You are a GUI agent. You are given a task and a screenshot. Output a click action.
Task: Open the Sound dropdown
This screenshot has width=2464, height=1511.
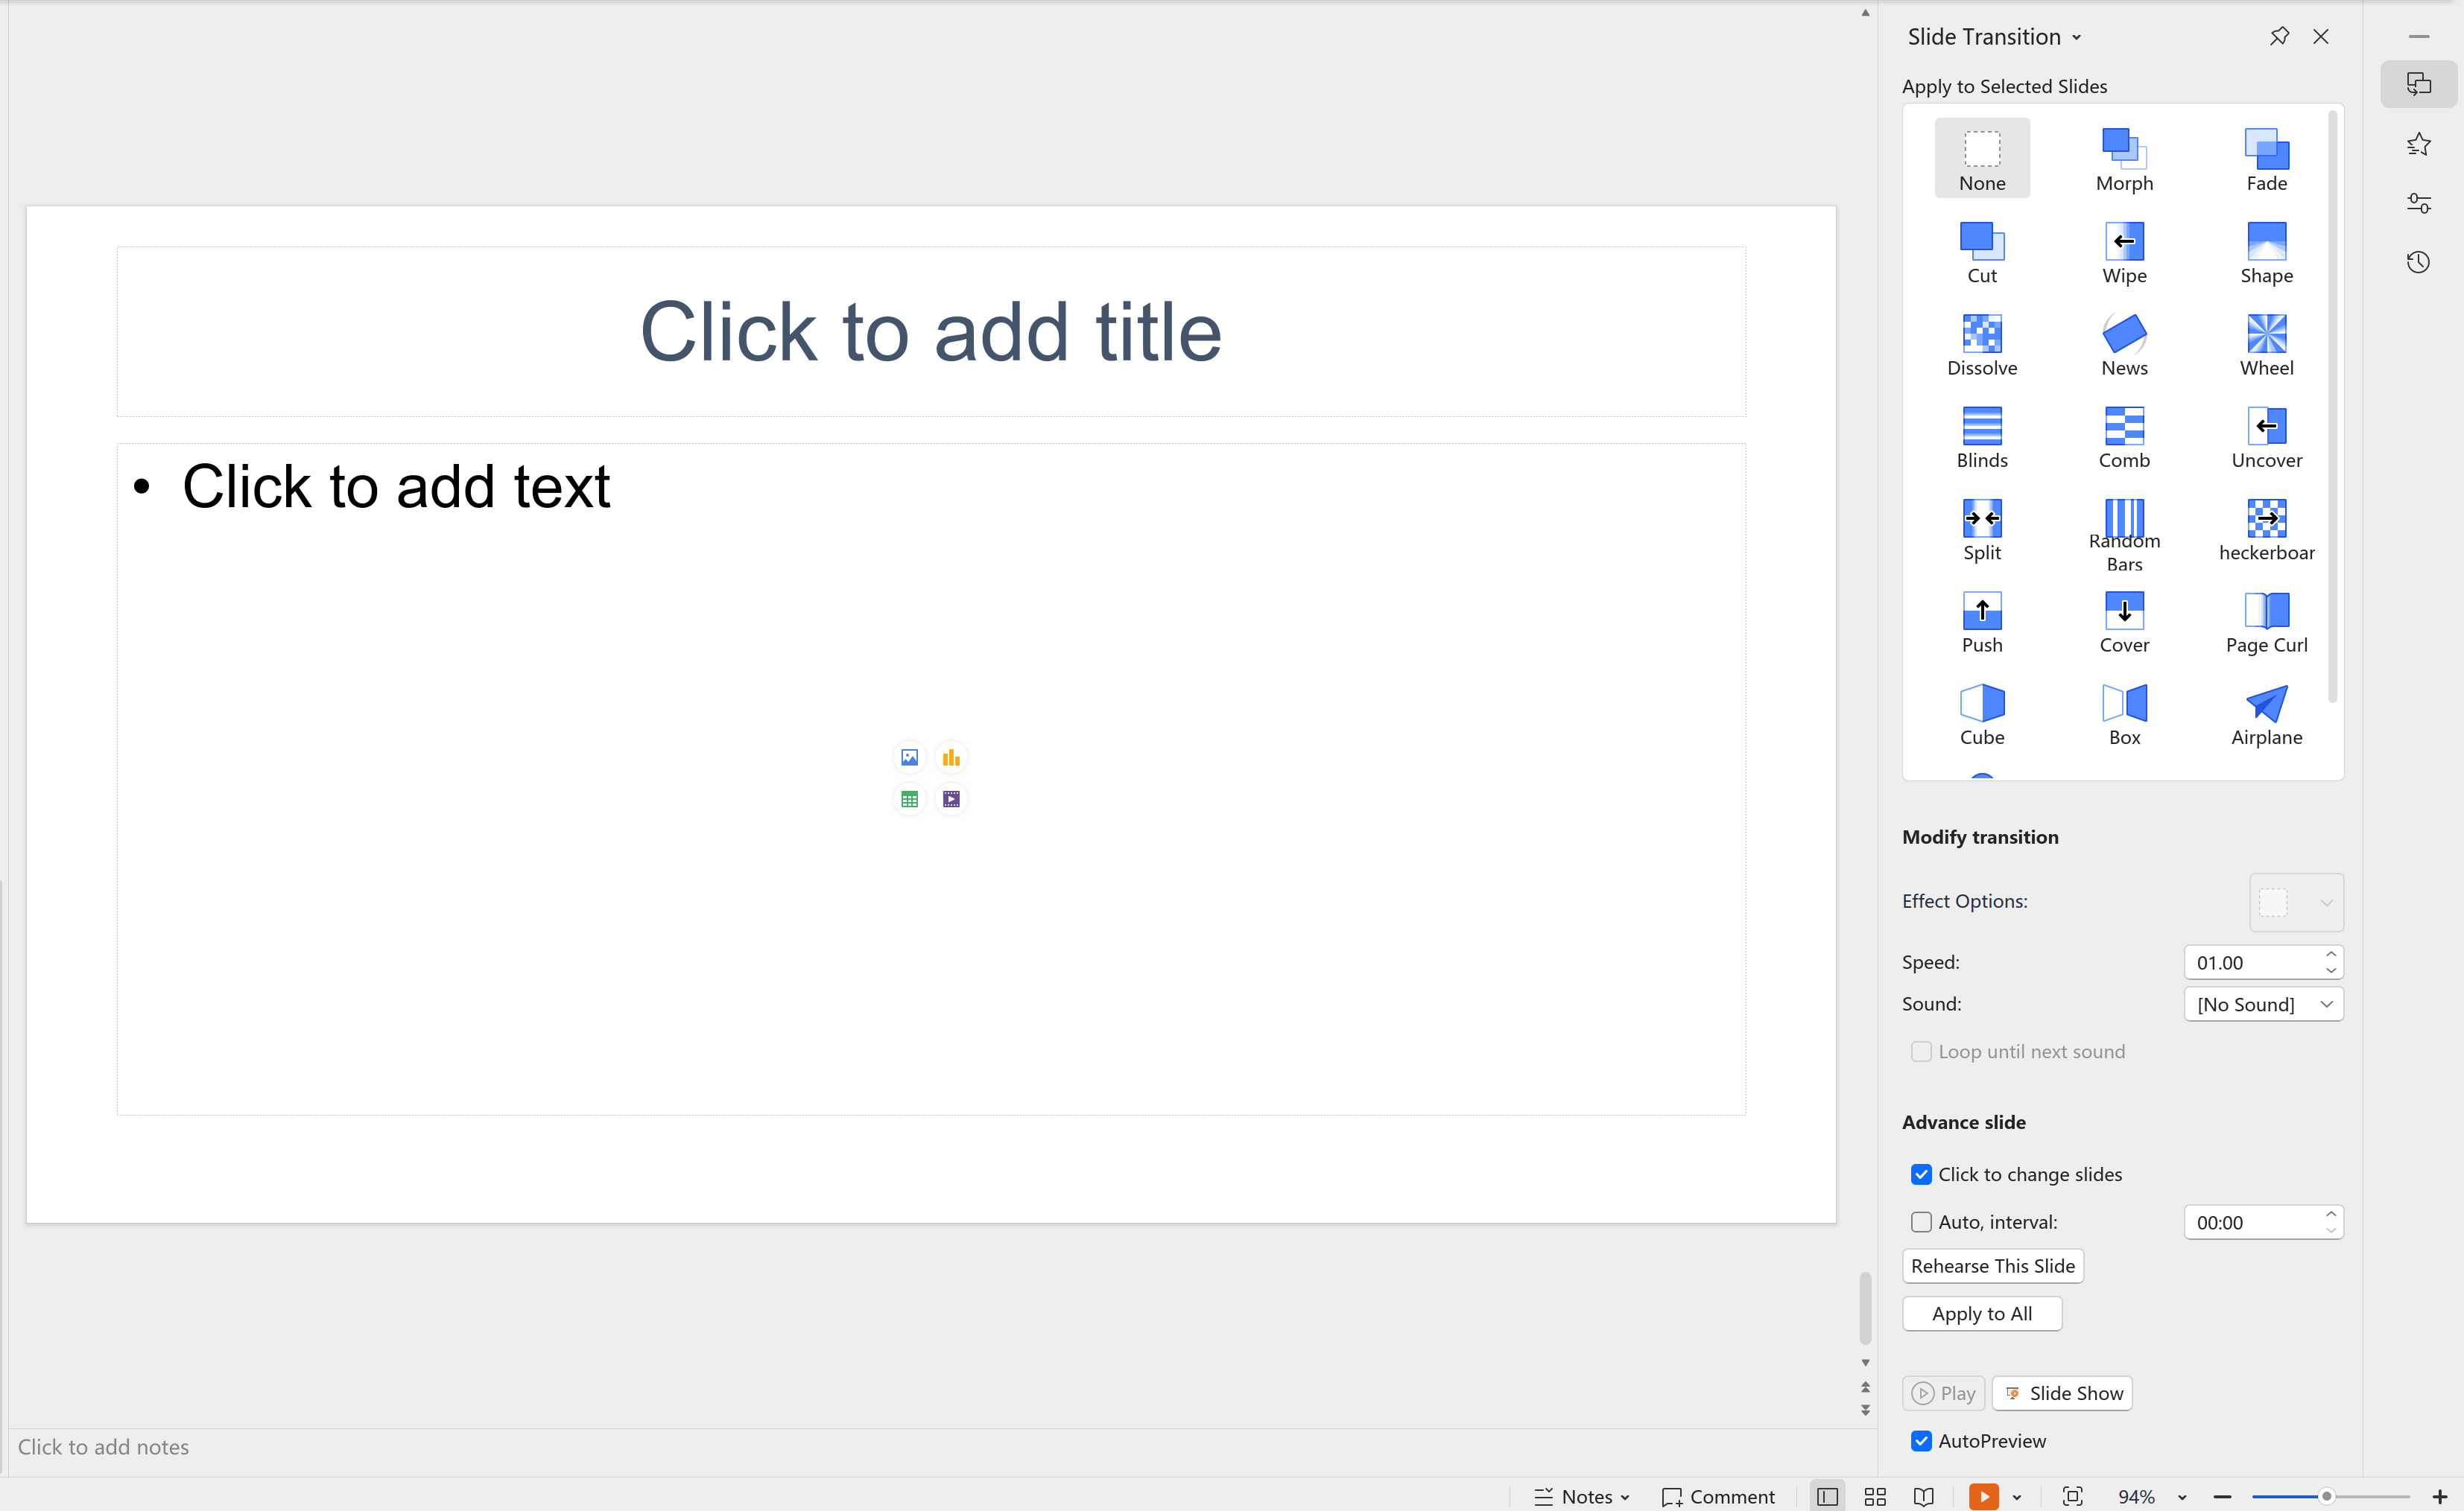point(2263,1005)
